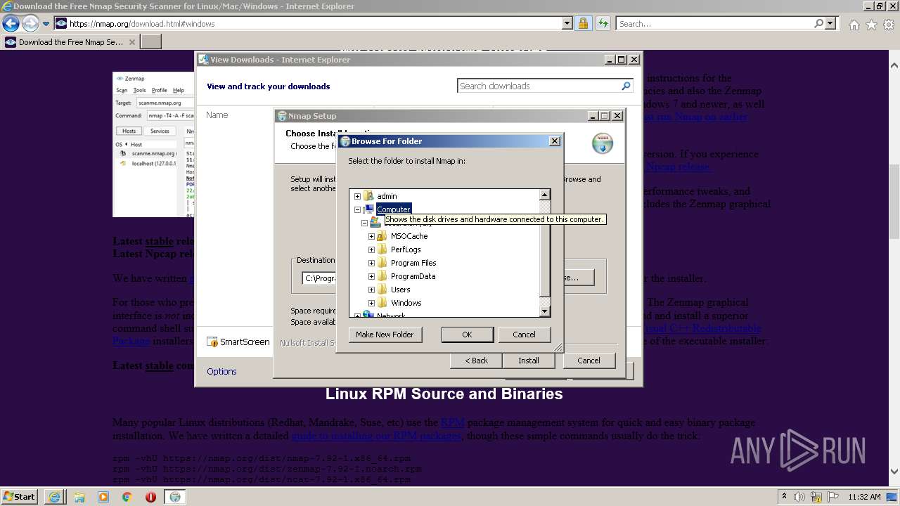Image resolution: width=900 pixels, height=506 pixels.
Task: Click the search magnifier in the IE search box
Action: pyautogui.click(x=818, y=23)
